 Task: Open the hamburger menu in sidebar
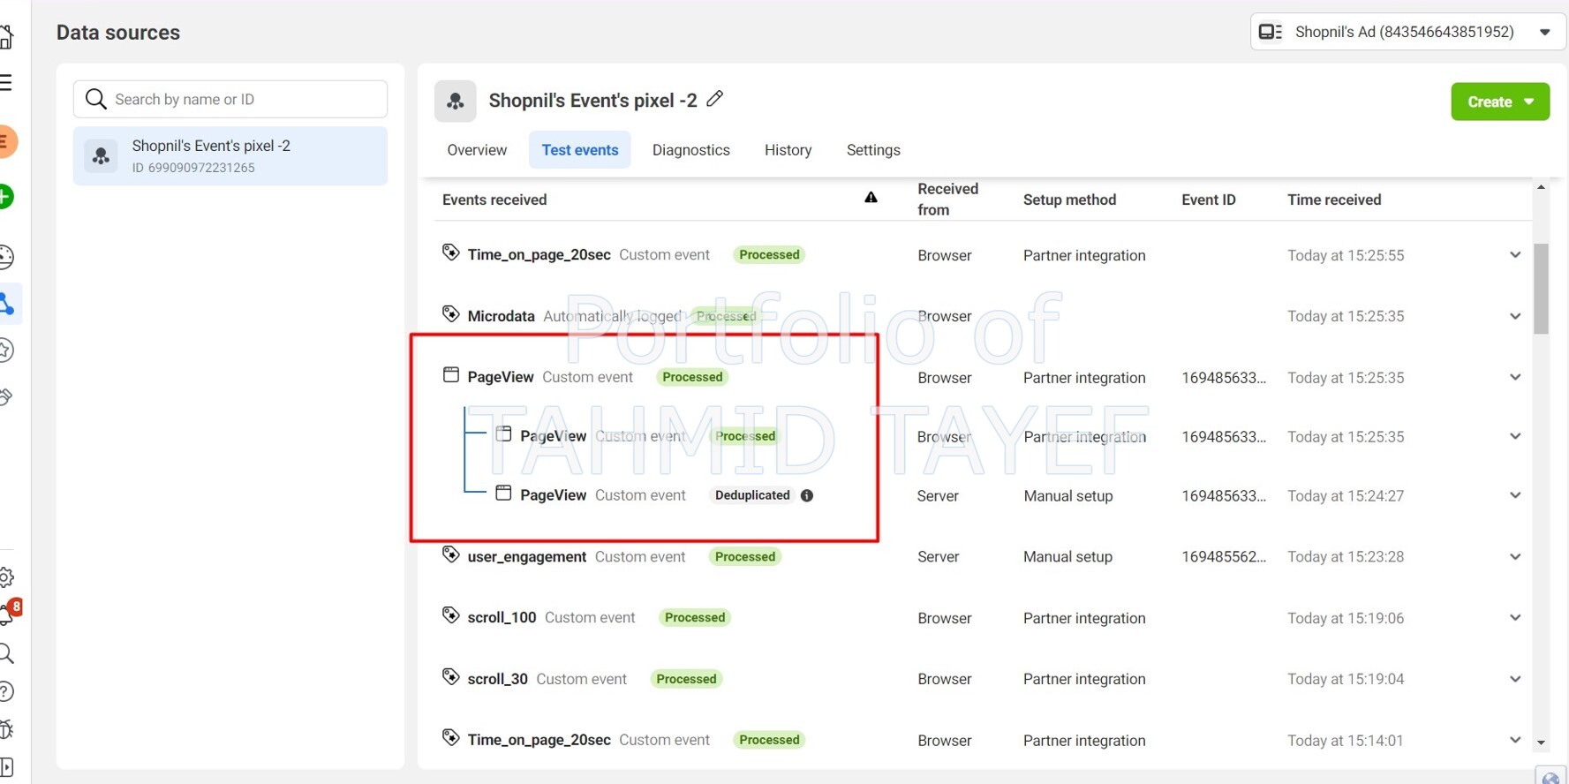(5, 83)
